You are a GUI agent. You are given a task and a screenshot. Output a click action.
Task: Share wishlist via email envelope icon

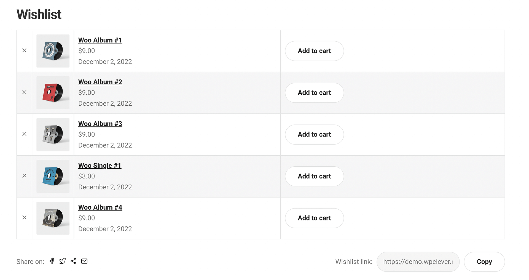click(x=84, y=261)
